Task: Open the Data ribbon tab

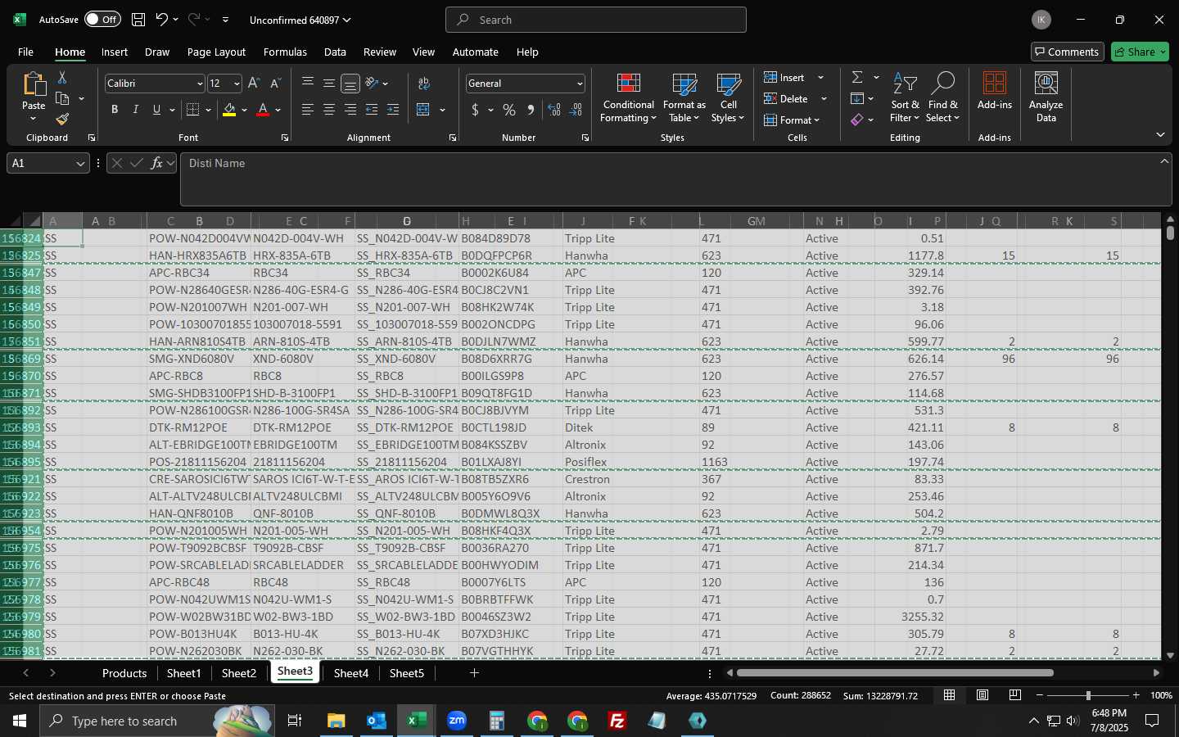Action: [335, 52]
